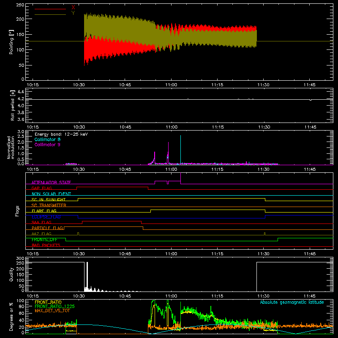Click the 100 value on degrees axis
Image resolution: width=338 pixels, height=338 pixels.
[x=20, y=301]
